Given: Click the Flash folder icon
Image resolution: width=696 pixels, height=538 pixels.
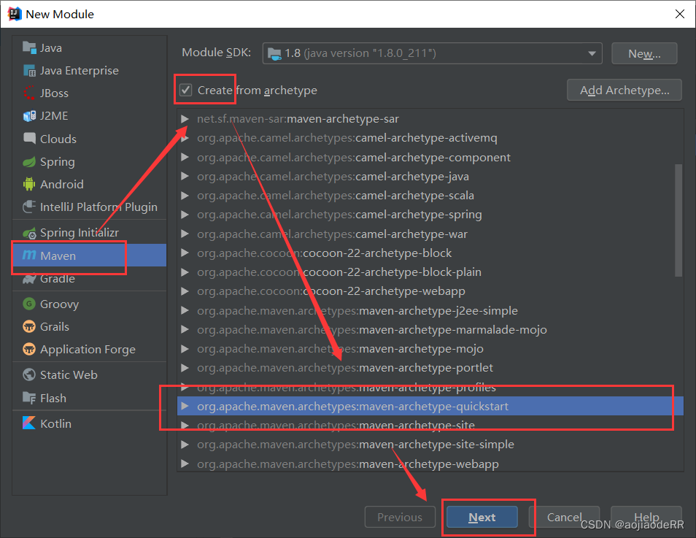Looking at the screenshot, I should 29,398.
